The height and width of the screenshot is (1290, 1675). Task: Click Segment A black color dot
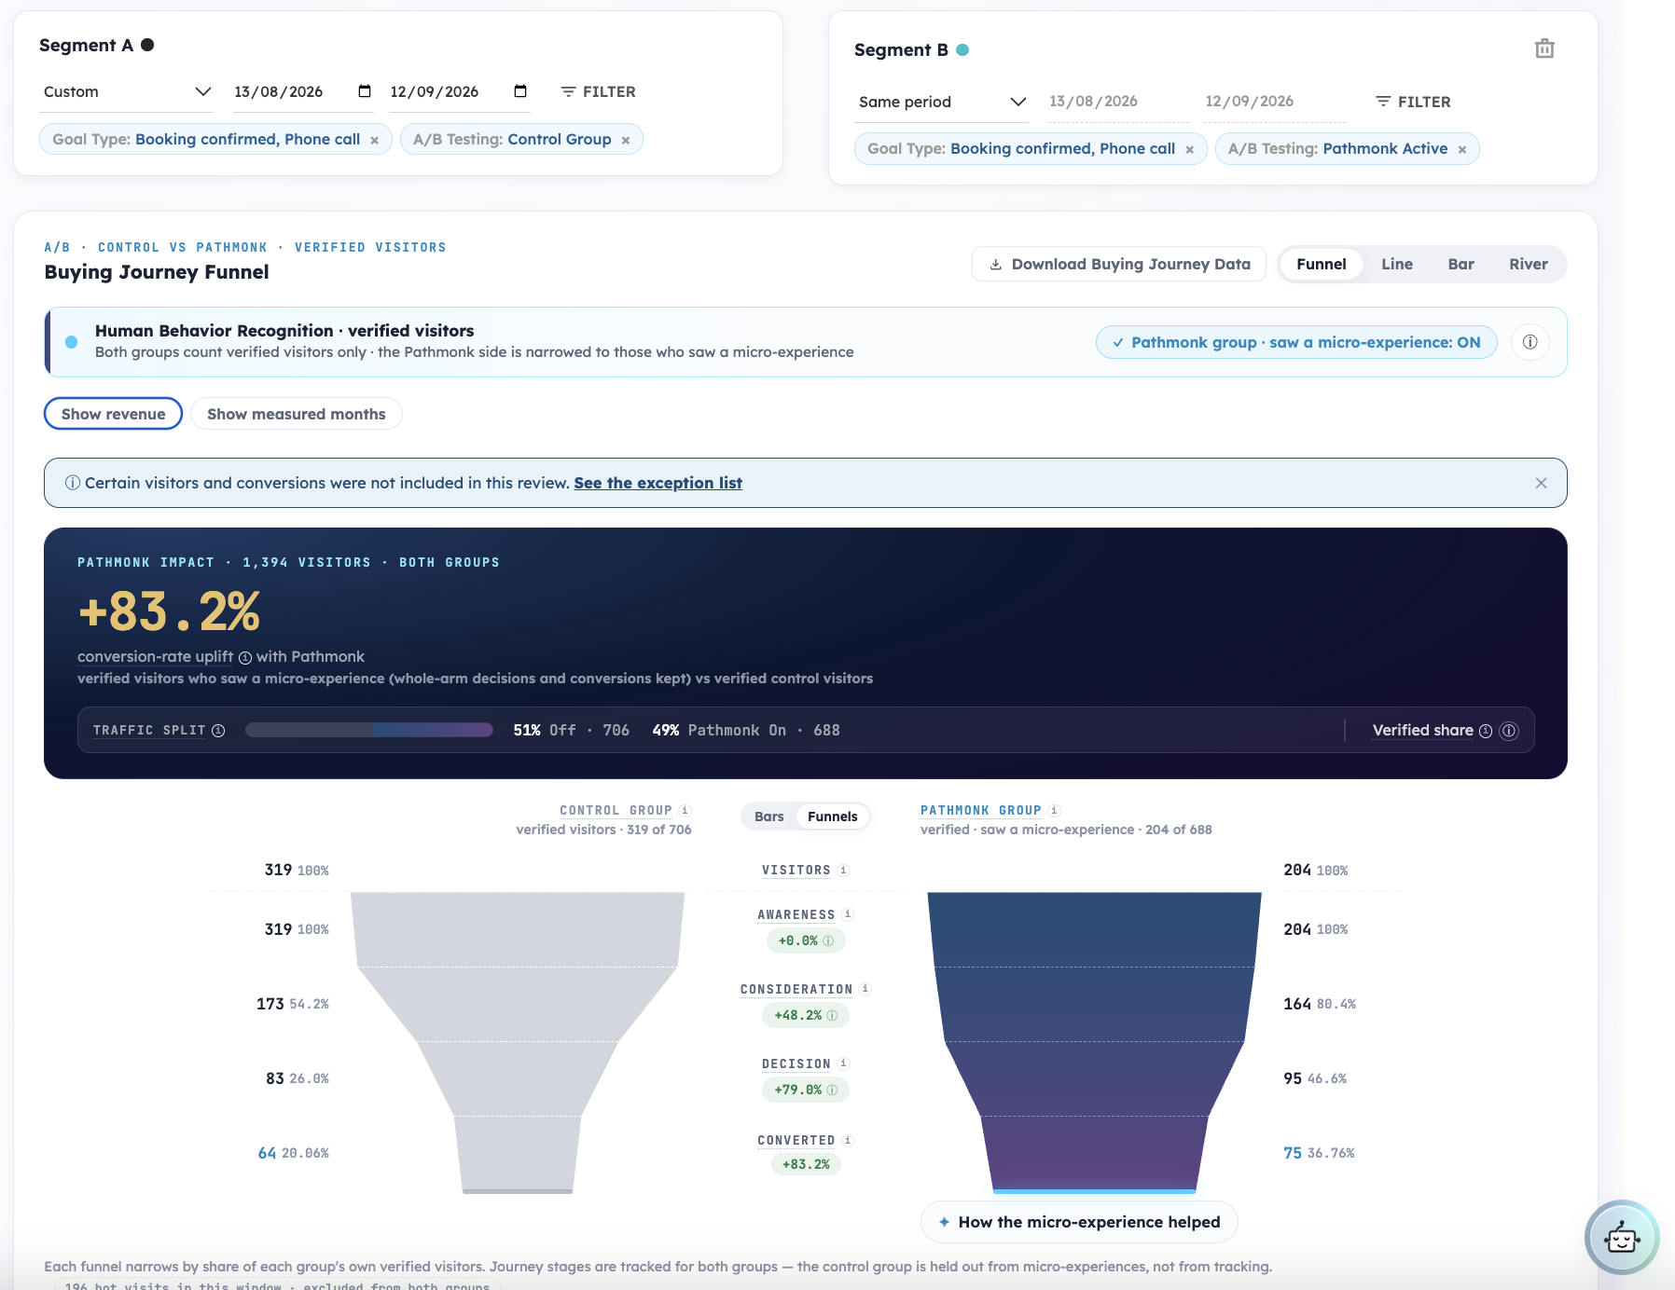(147, 45)
